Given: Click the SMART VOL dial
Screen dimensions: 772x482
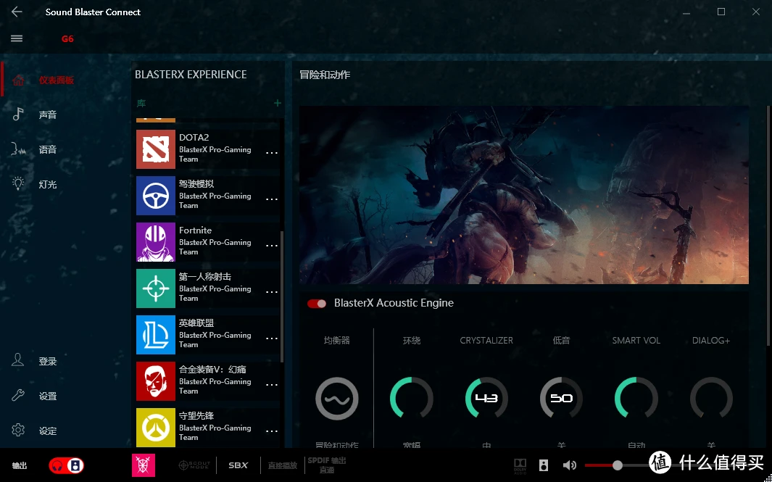Looking at the screenshot, I should (636, 399).
